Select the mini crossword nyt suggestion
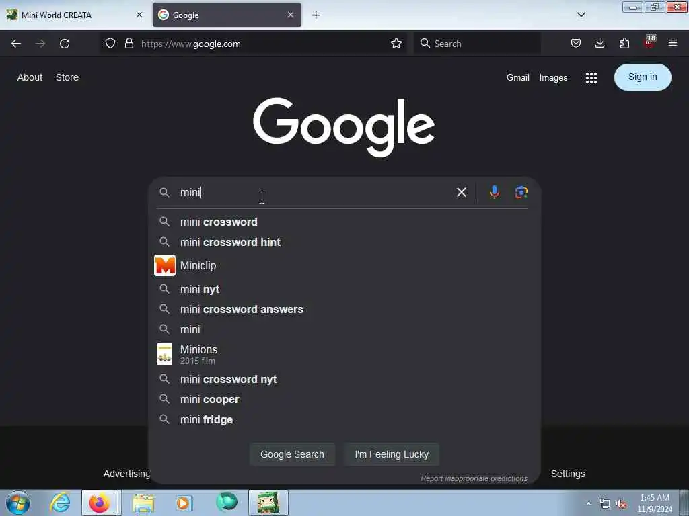The height and width of the screenshot is (516, 689). click(x=344, y=379)
